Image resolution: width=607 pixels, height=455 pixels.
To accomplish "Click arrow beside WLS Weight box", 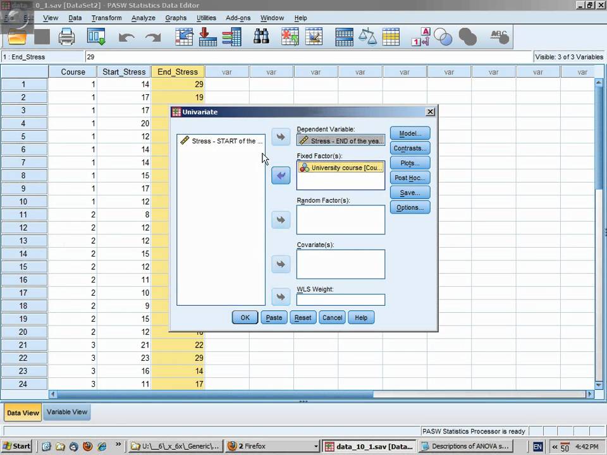I will tap(281, 297).
